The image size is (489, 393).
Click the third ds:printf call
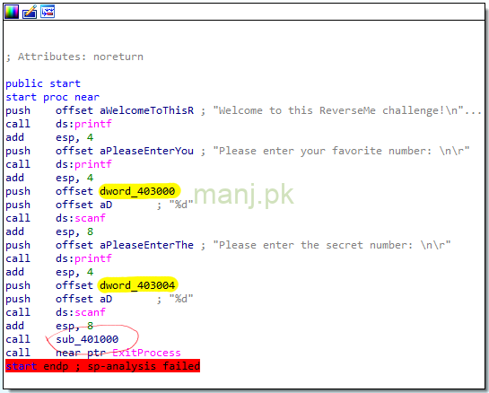(x=83, y=258)
